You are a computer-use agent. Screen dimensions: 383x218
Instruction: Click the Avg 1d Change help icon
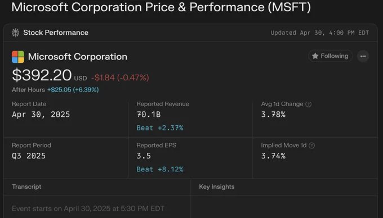(309, 105)
